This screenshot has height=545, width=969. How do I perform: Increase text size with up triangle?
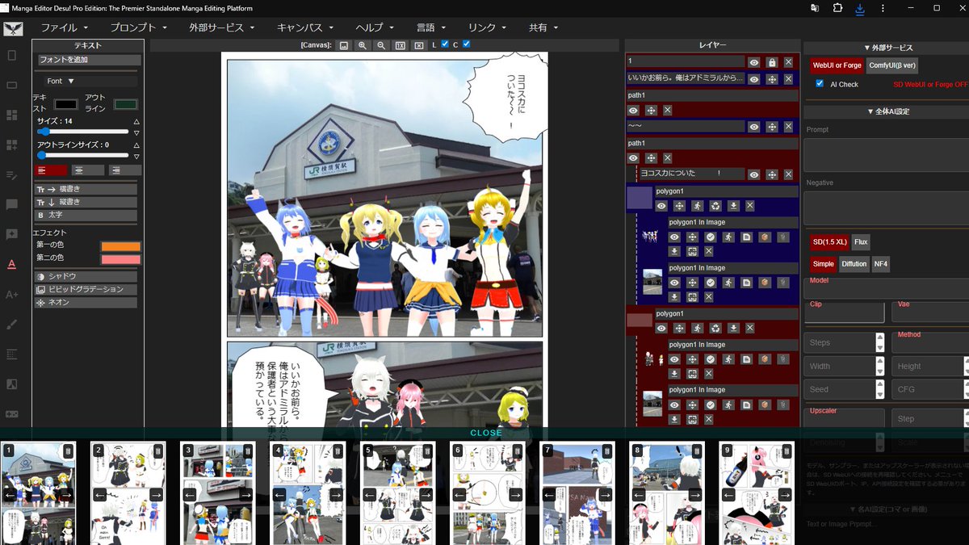(136, 121)
